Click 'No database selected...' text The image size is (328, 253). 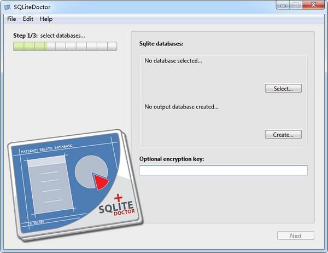[x=173, y=61]
